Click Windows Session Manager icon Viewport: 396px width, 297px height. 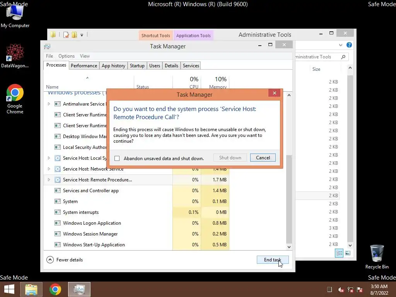click(58, 234)
